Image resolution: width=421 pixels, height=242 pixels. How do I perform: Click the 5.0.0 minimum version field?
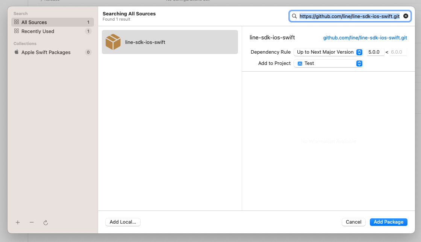(376, 52)
